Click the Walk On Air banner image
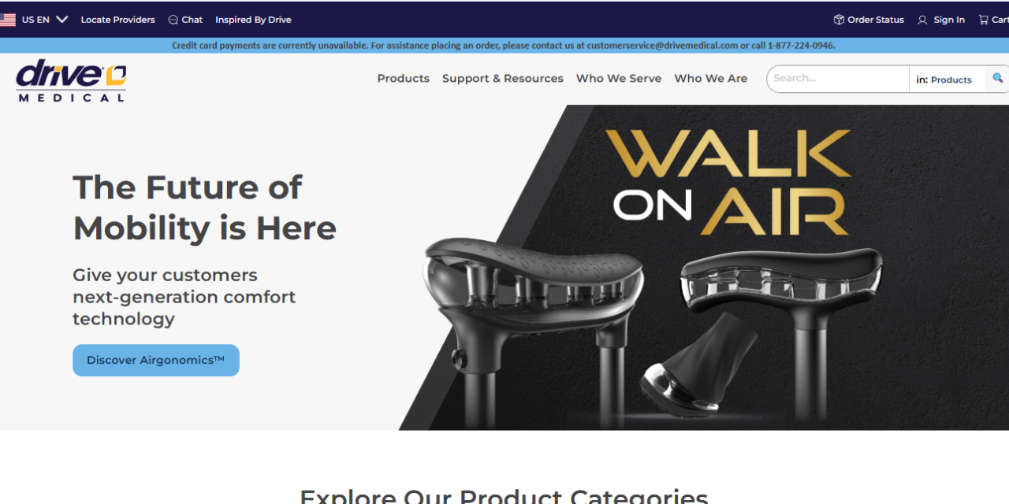This screenshot has width=1009, height=504. coord(704,268)
